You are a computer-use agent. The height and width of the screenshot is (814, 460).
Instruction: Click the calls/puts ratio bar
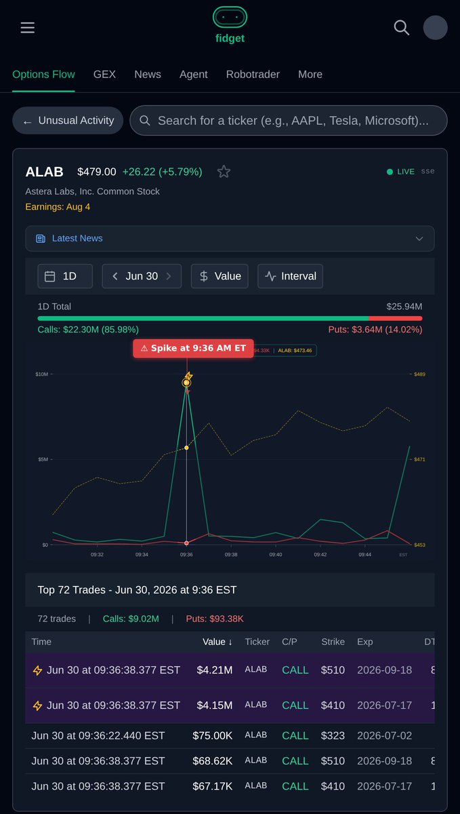230,318
